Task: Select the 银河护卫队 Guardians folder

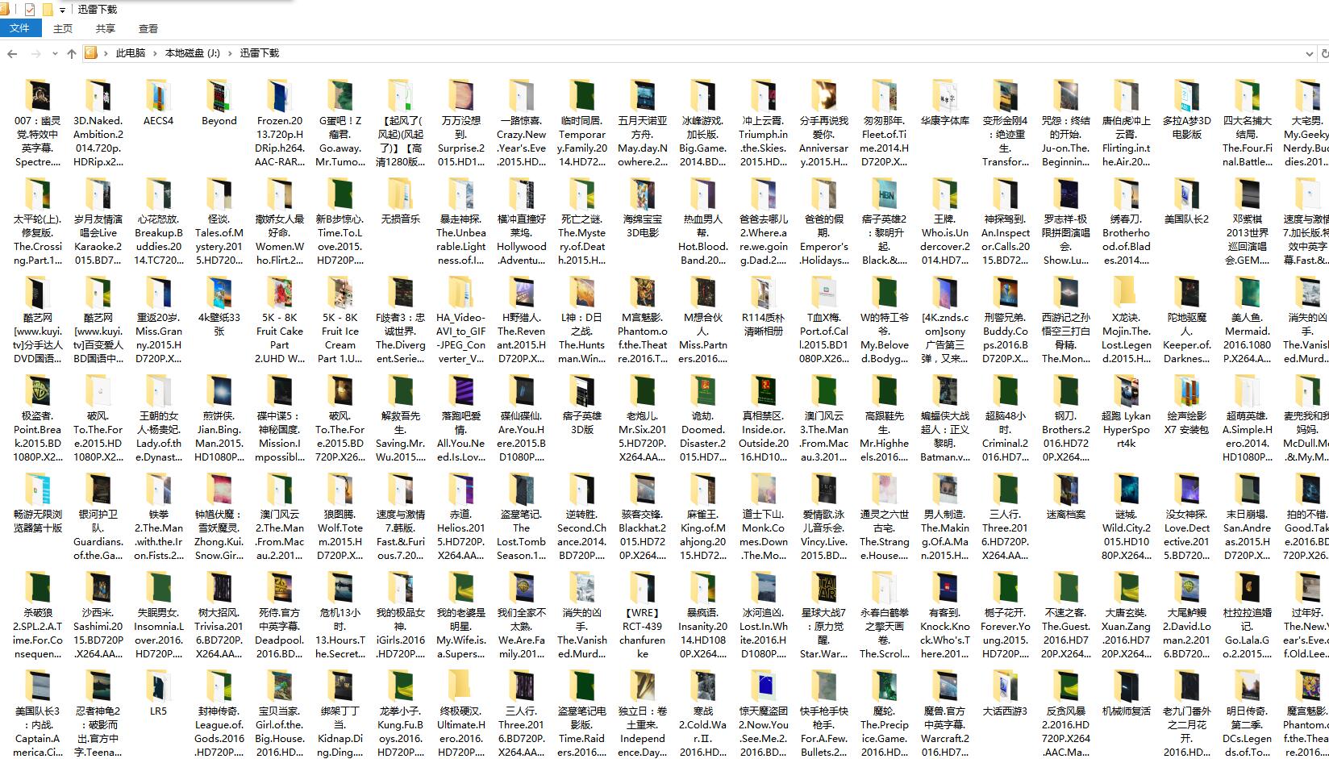Action: pyautogui.click(x=98, y=517)
